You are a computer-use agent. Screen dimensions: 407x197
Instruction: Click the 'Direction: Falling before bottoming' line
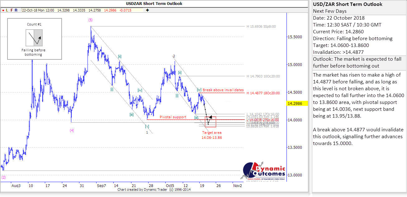tap(353, 39)
